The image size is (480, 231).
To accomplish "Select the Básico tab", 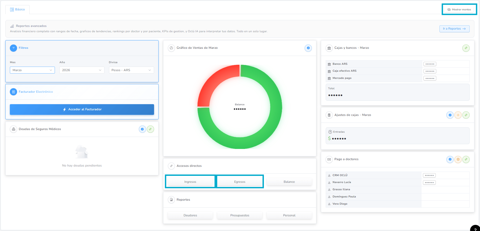I will pos(17,10).
